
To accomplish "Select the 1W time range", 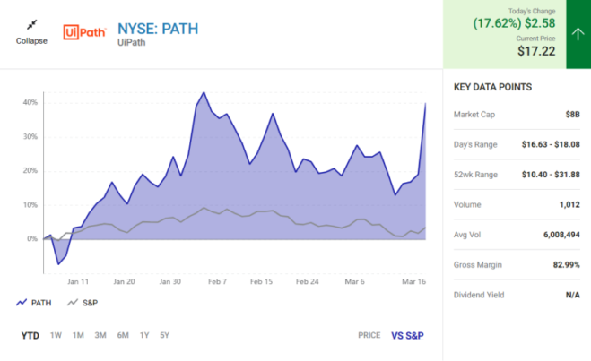I will pyautogui.click(x=56, y=335).
